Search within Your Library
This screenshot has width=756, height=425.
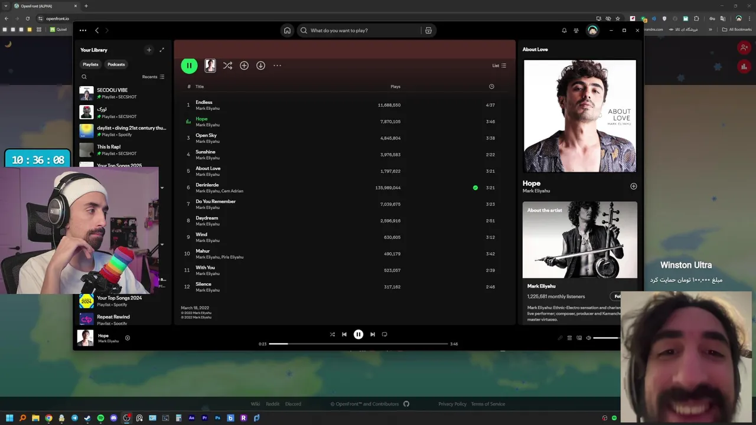pyautogui.click(x=84, y=77)
